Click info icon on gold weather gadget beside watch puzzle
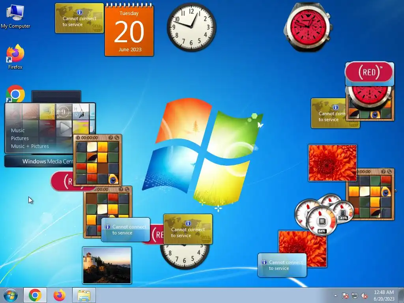This screenshot has width=404, height=303. point(335,107)
